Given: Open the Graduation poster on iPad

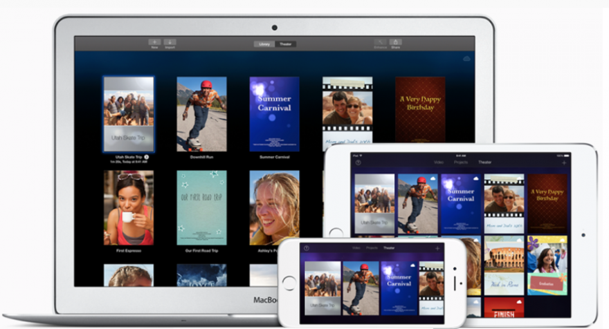Looking at the screenshot, I should point(547,266).
